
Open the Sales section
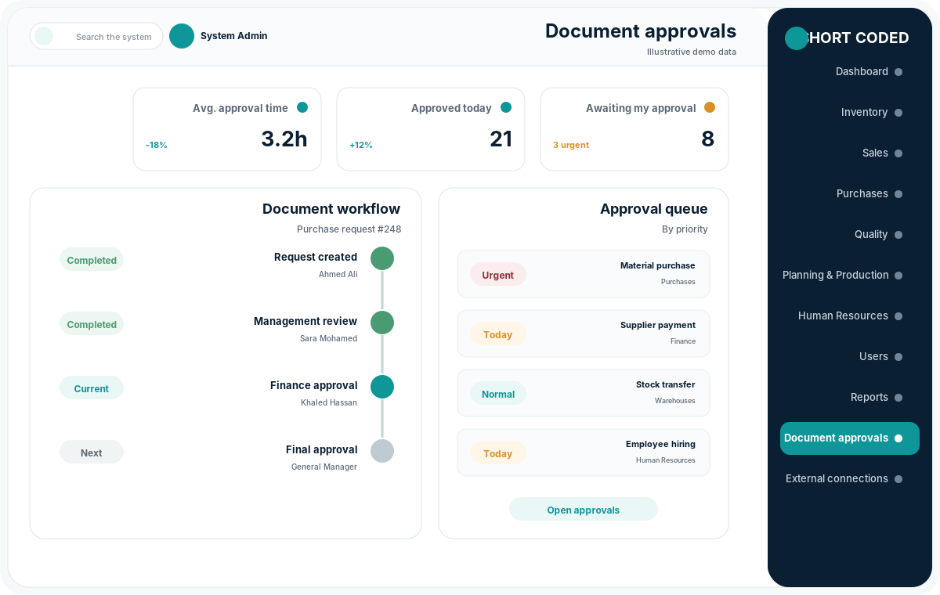(850, 153)
